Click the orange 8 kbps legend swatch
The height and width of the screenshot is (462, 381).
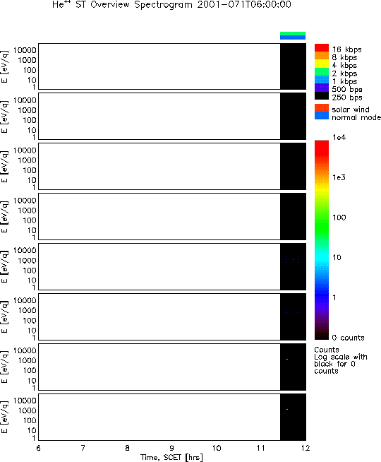click(322, 56)
